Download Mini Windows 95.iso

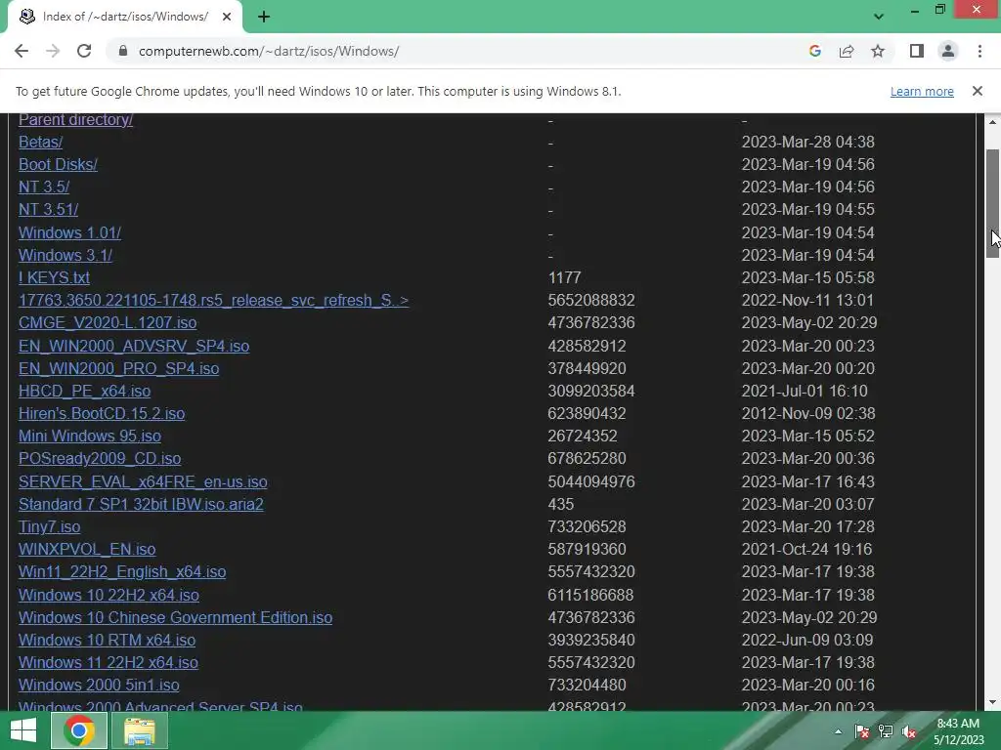pyautogui.click(x=89, y=436)
